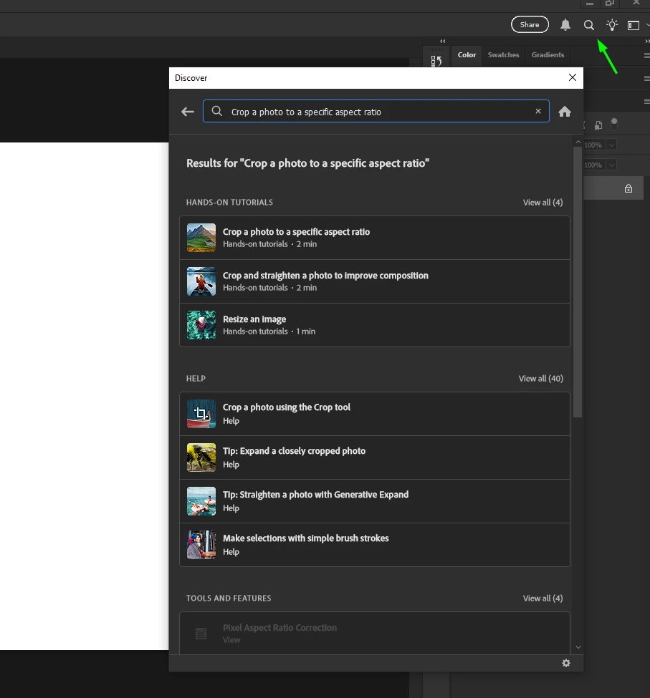Open the 'Resize an image' tutorial
This screenshot has width=650, height=698.
375,325
